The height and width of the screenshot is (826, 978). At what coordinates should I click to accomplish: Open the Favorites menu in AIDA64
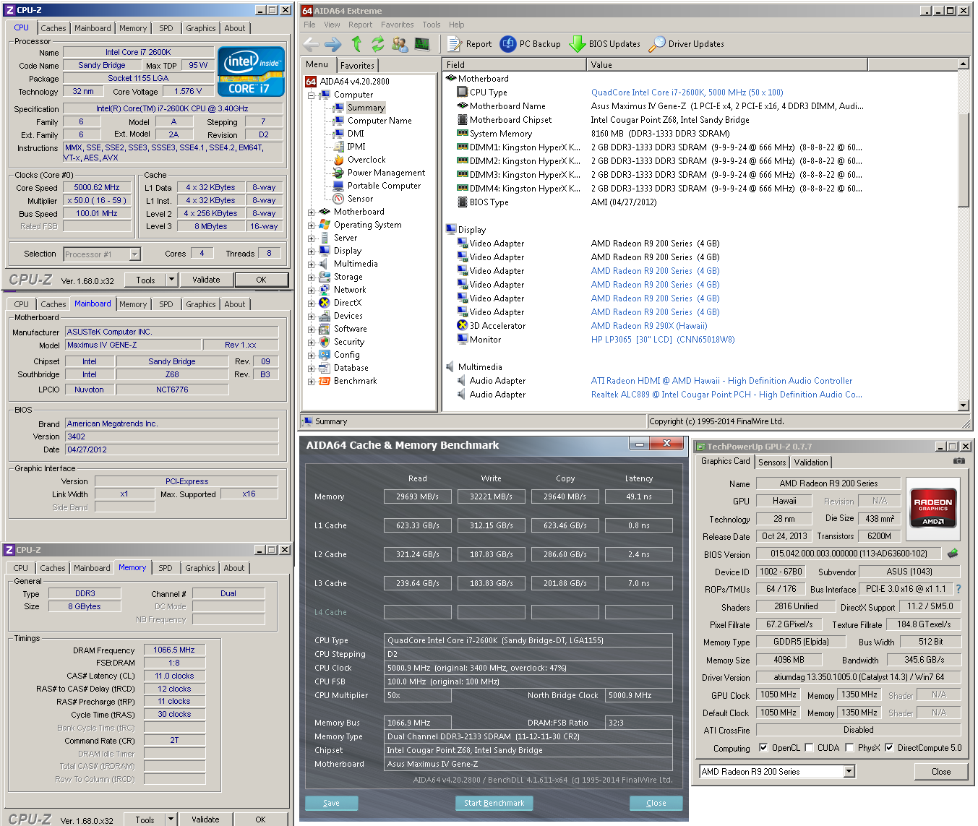pyautogui.click(x=398, y=25)
